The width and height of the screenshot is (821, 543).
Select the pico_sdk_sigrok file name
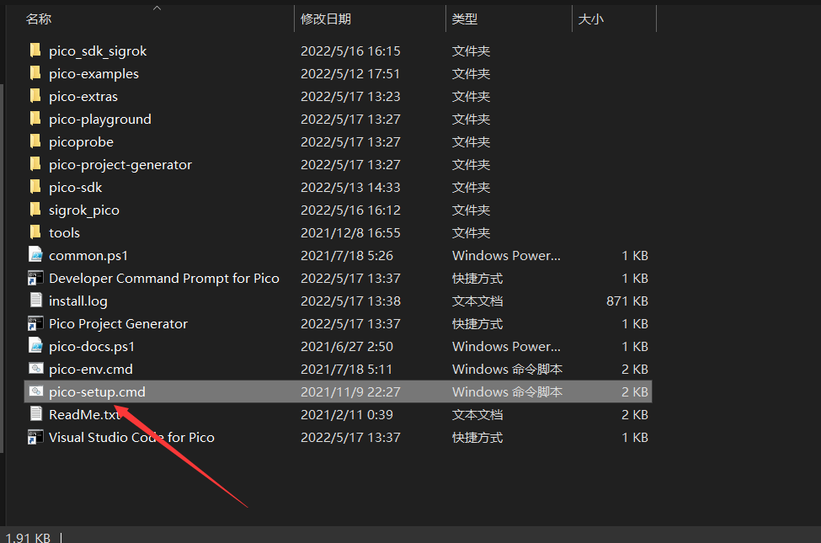click(x=98, y=51)
